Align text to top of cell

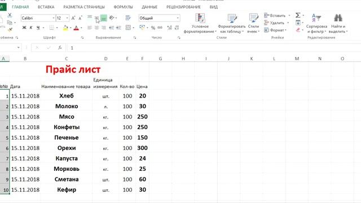pyautogui.click(x=90, y=17)
